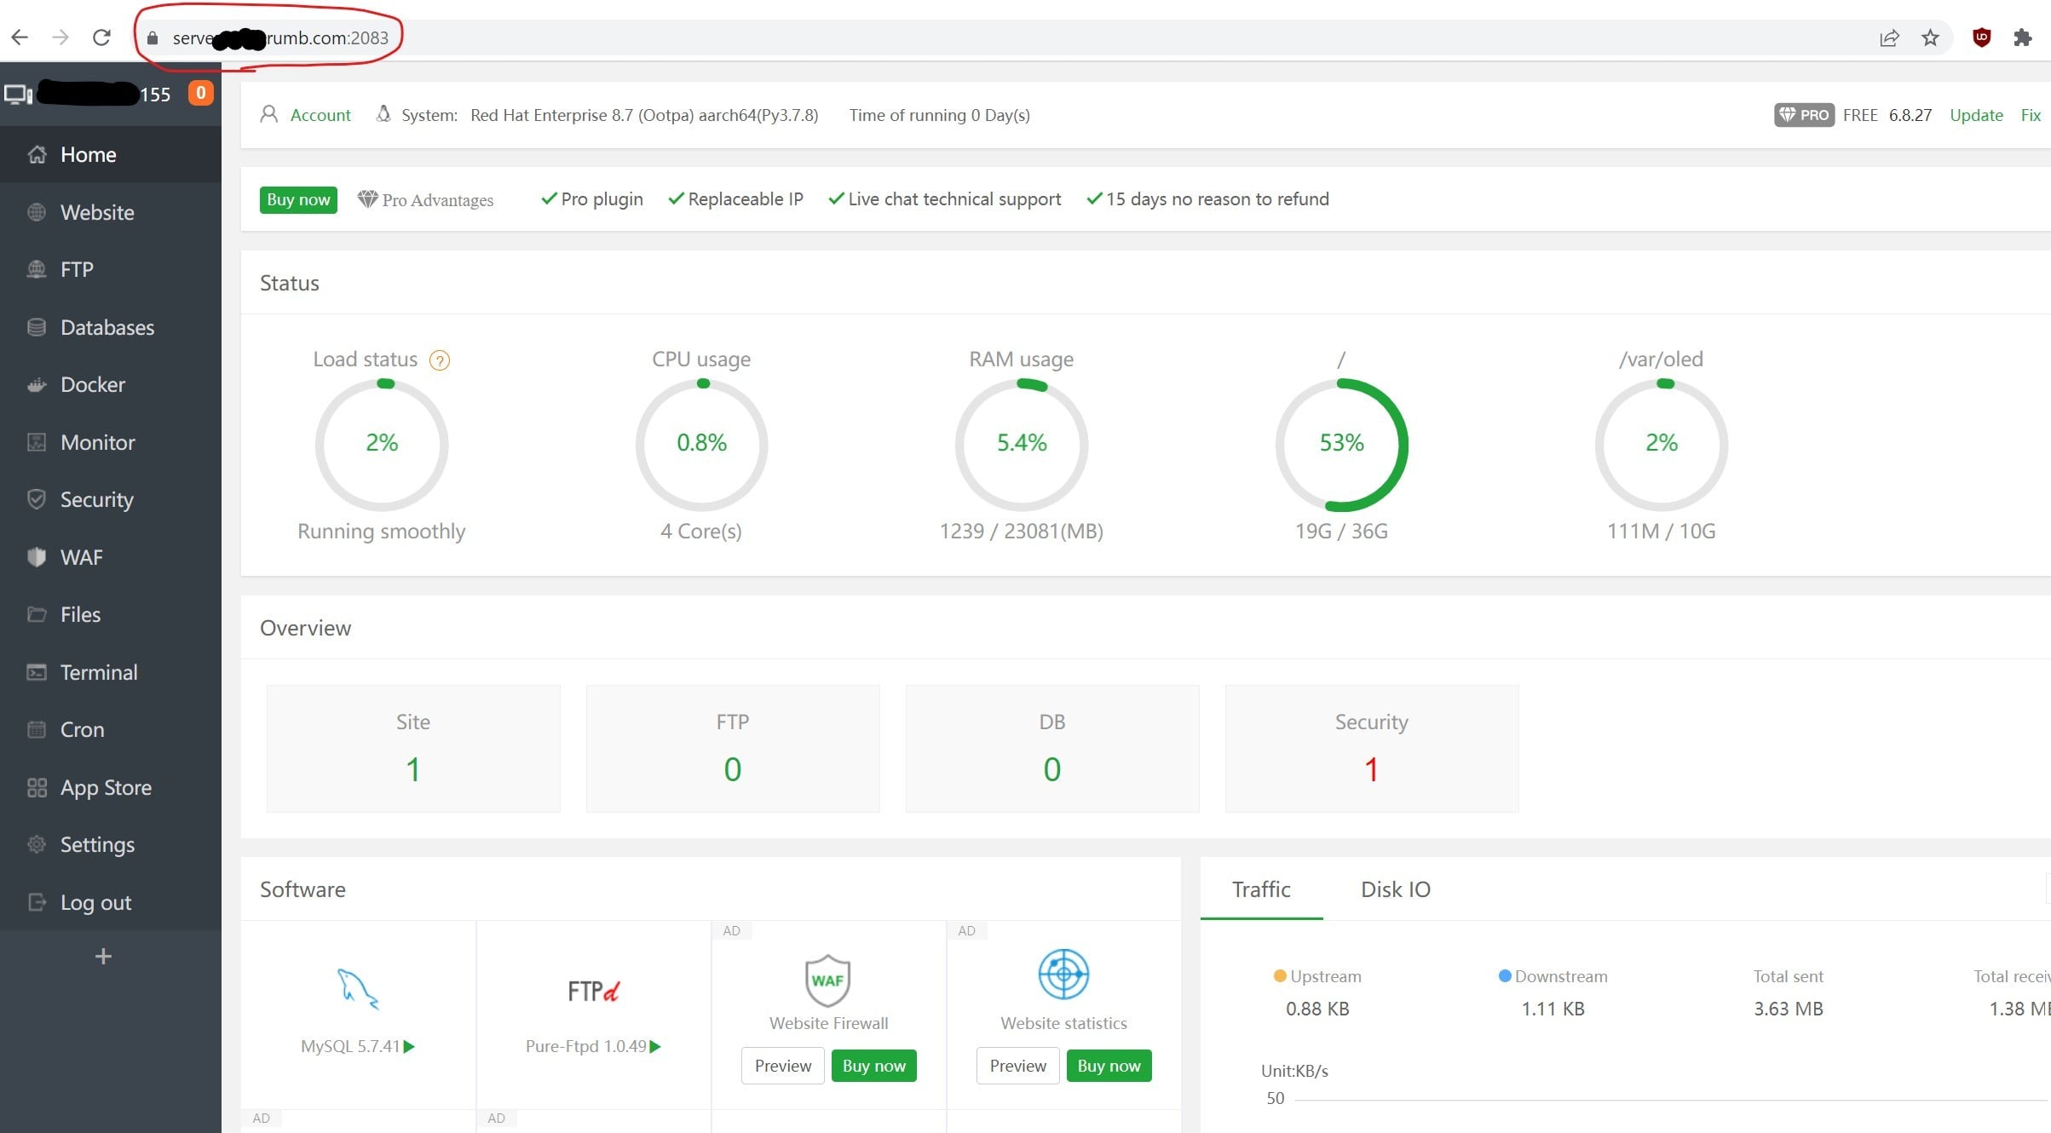This screenshot has width=2051, height=1133.
Task: Switch to the Disk IO tab
Action: [x=1395, y=889]
